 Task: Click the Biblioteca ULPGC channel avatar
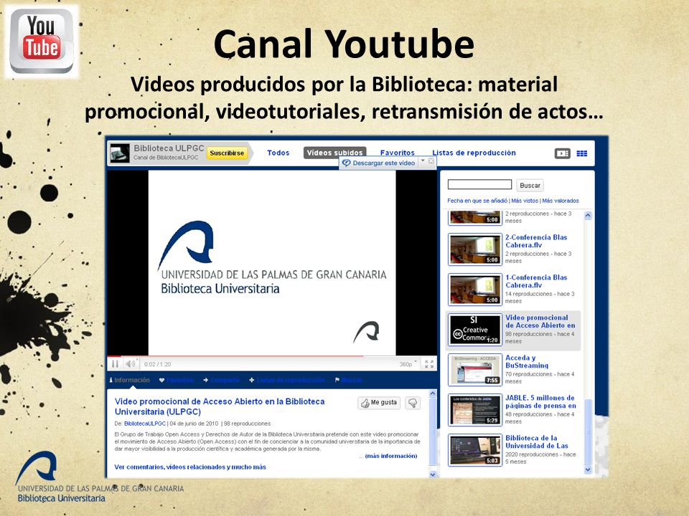(120, 153)
